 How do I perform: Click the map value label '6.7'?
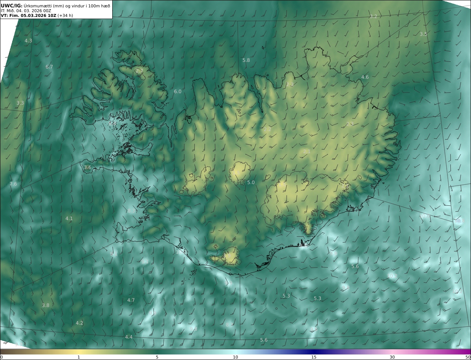coord(49,67)
